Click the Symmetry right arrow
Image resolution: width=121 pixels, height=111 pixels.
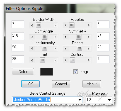(89, 37)
